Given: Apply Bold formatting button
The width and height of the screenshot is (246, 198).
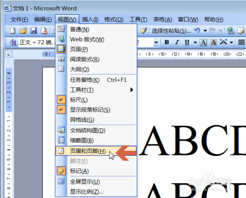Looking at the screenshot, I should click(x=167, y=42).
